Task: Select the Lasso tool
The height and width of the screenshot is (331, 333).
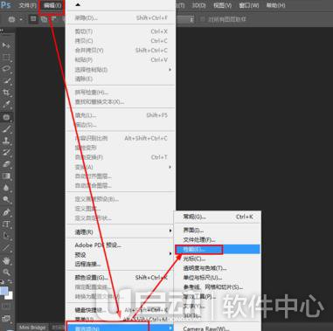Action: (6, 69)
